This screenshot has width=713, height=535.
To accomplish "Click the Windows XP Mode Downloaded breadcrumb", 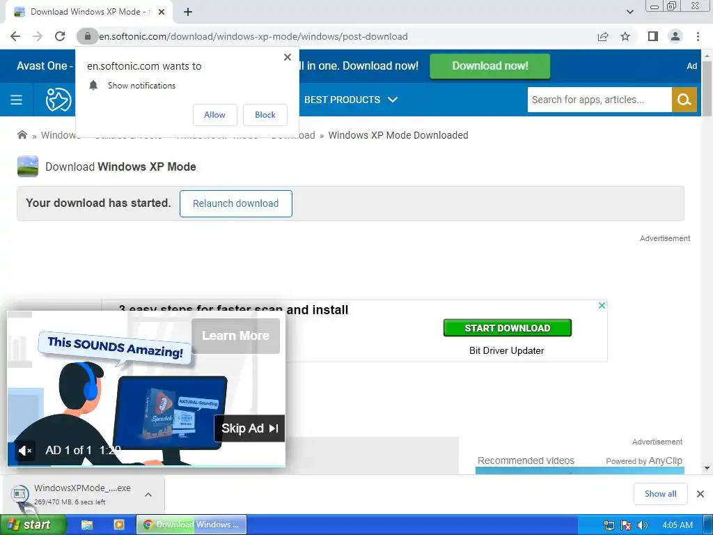I will [398, 135].
